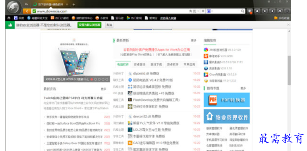Select the 安卓游戏 tab
The width and height of the screenshot is (307, 151).
pos(139,65)
